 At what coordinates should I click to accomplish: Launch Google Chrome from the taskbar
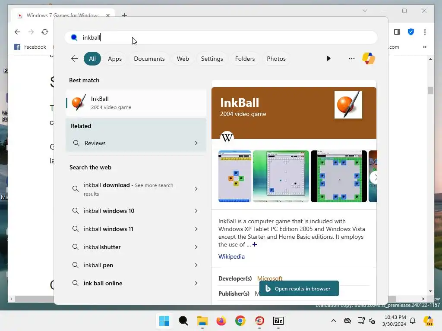click(240, 321)
